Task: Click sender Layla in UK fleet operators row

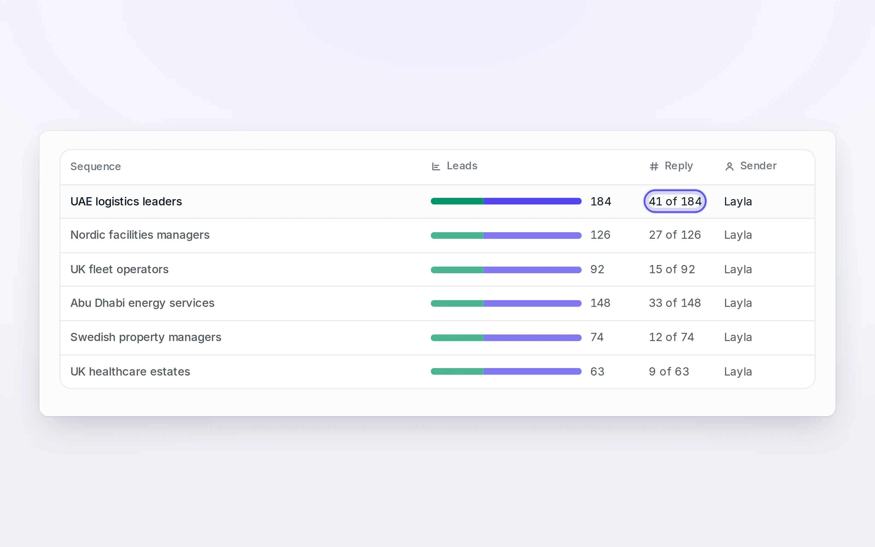Action: tap(738, 269)
